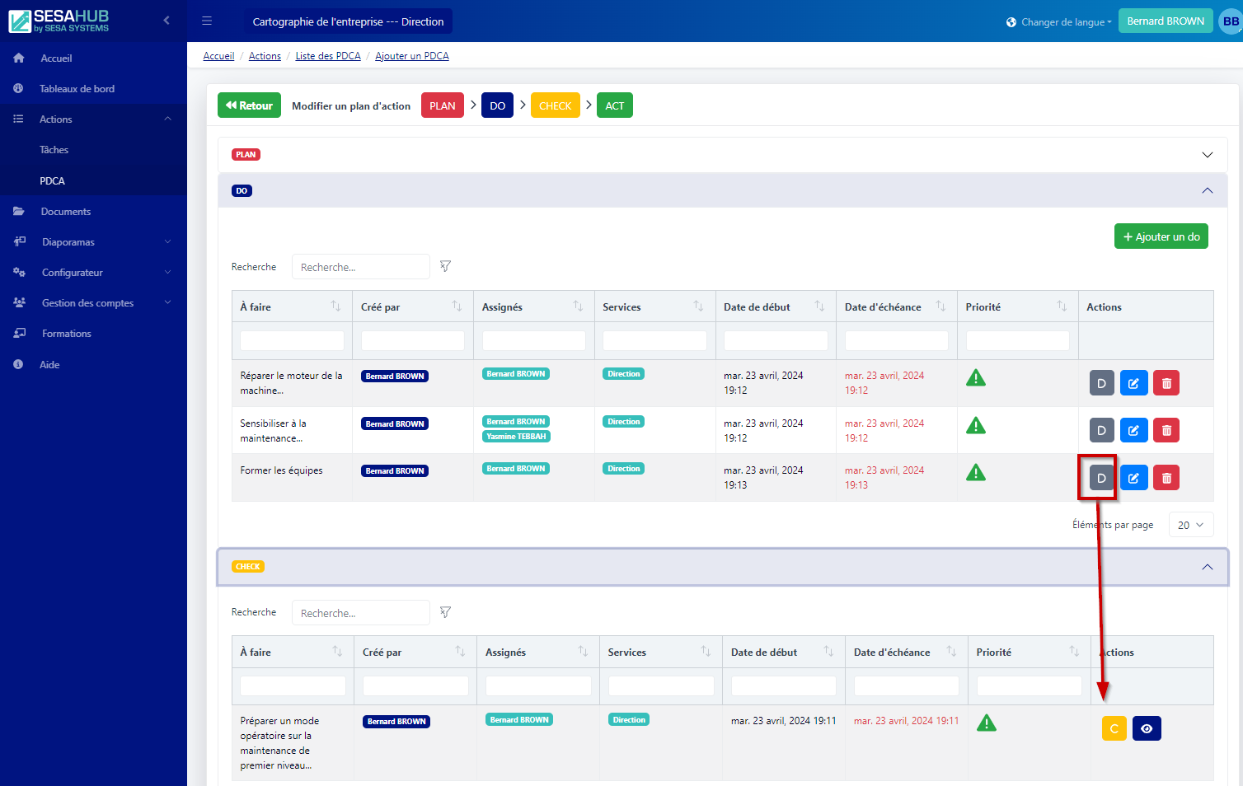Click the yellow CHECK step badge
The image size is (1243, 786).
[x=555, y=105]
